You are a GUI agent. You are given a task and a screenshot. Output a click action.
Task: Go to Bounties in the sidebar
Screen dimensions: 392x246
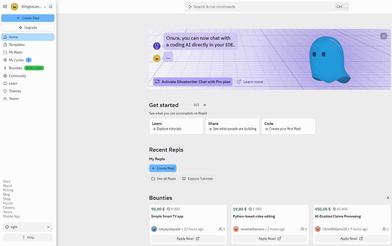(x=16, y=68)
